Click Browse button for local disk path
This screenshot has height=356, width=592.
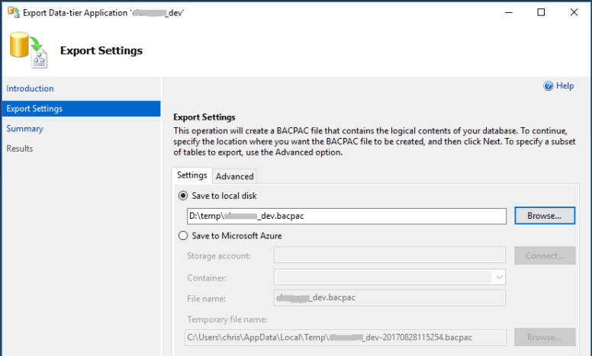[545, 216]
